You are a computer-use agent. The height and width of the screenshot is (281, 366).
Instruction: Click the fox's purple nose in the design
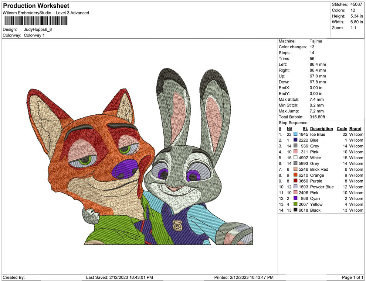125,169
